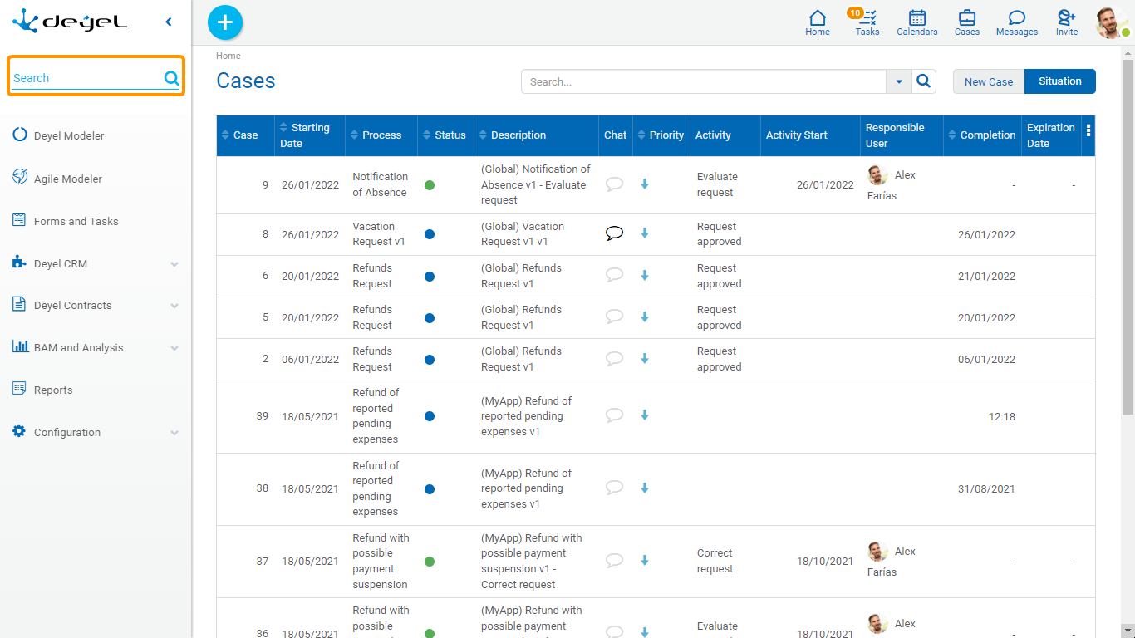Collapse the left sidebar with the chevron
Viewport: 1135px width, 638px height.
(169, 22)
